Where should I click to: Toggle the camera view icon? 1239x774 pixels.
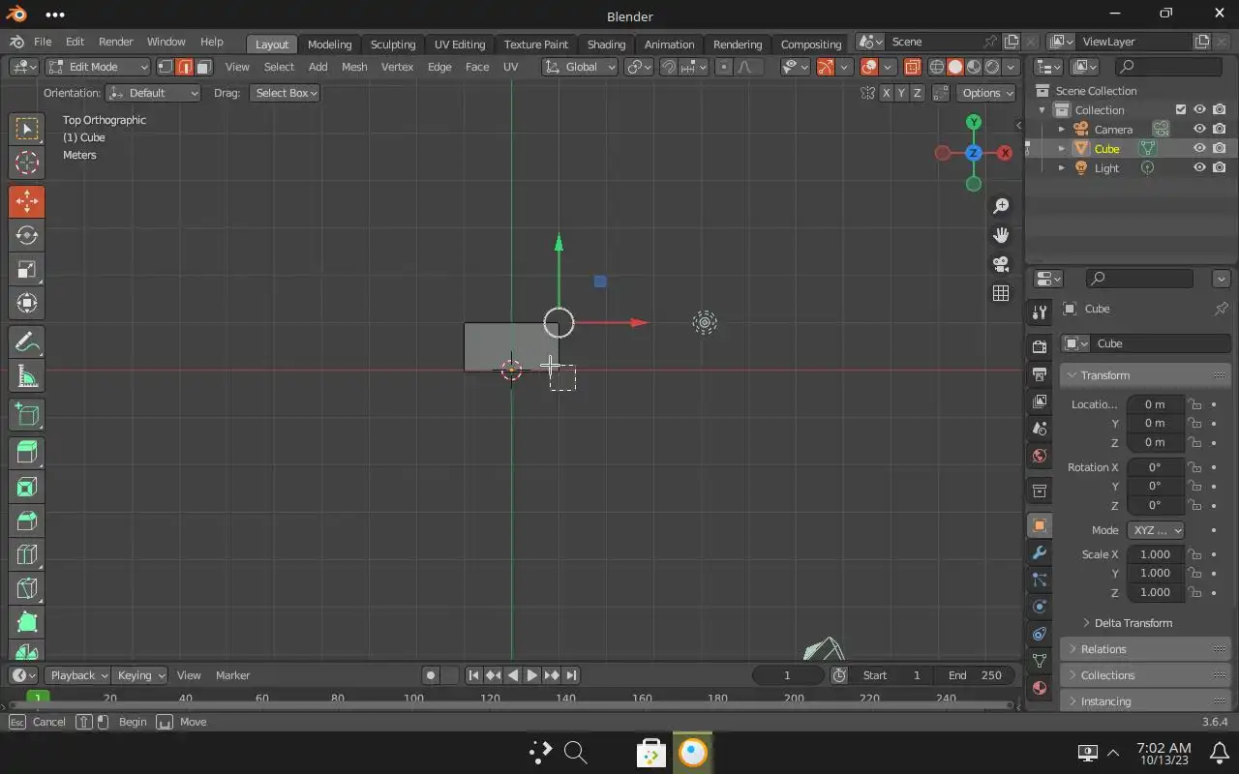pos(1001,264)
